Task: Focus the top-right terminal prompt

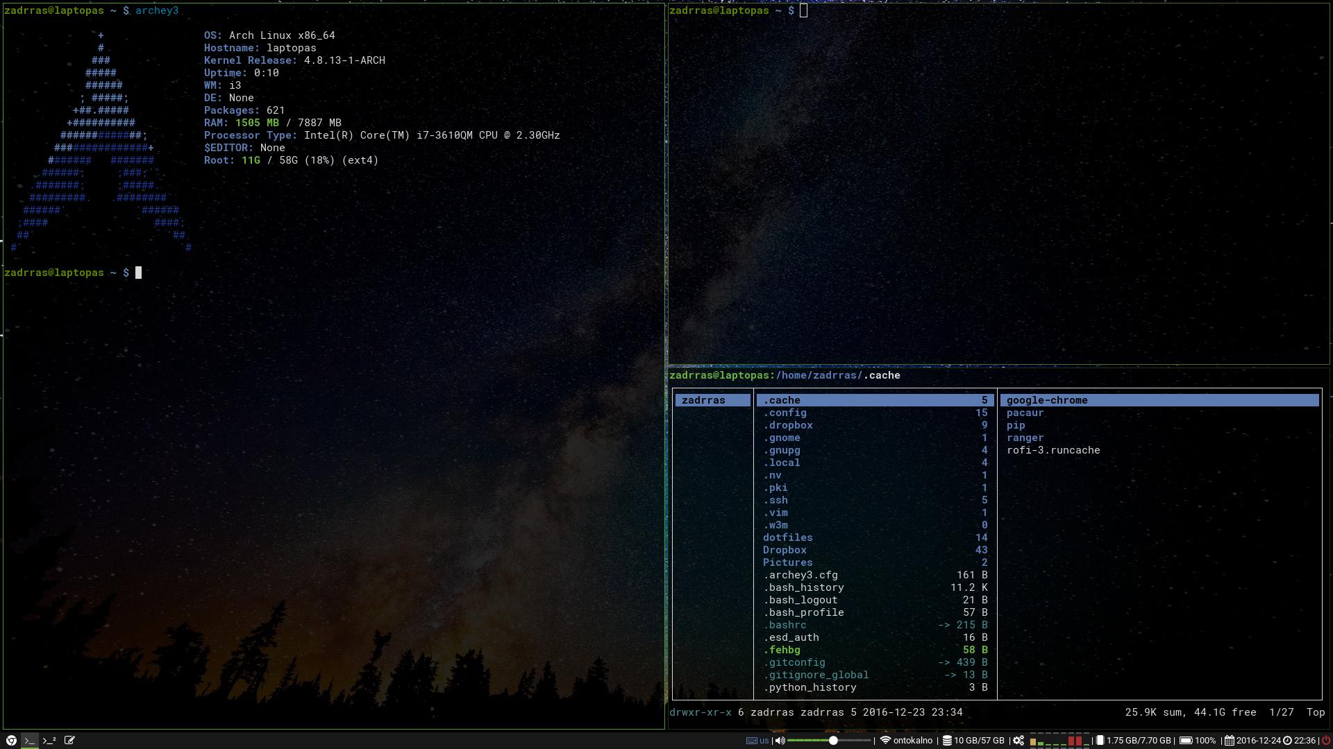Action: pyautogui.click(x=739, y=10)
